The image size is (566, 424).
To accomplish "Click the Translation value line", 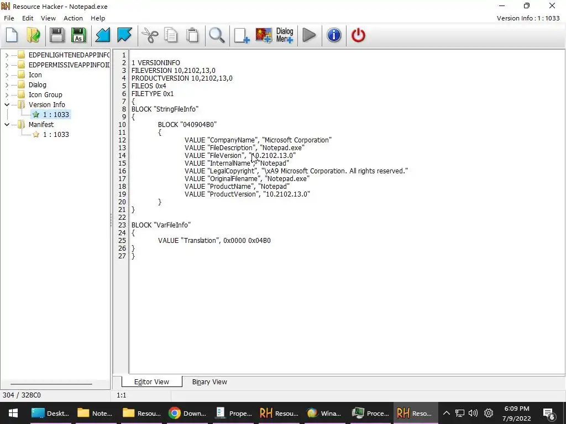I will click(x=214, y=241).
